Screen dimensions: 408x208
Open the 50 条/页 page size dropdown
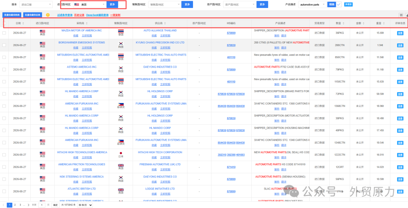tap(86, 205)
